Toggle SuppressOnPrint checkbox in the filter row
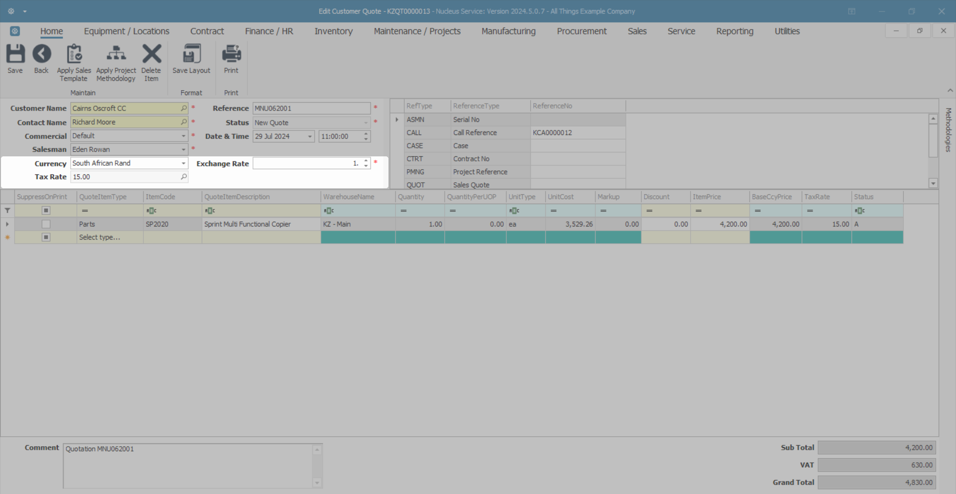Screen dimensions: 956x494 (x=46, y=211)
